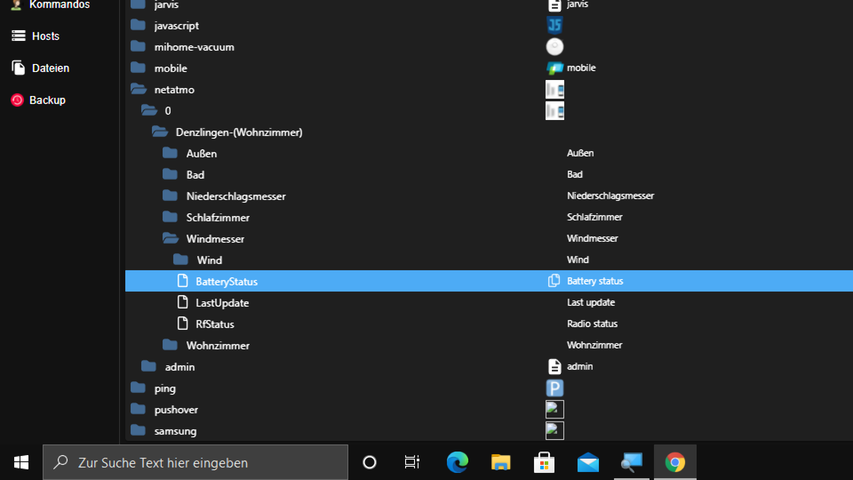
Task: Expand the Wind folder
Action: (x=181, y=260)
